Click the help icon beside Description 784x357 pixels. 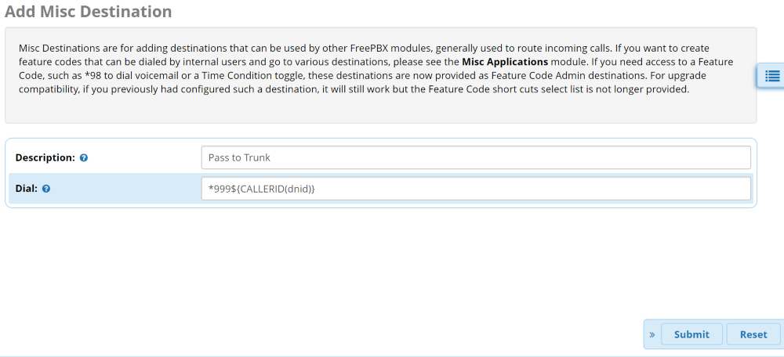click(84, 158)
